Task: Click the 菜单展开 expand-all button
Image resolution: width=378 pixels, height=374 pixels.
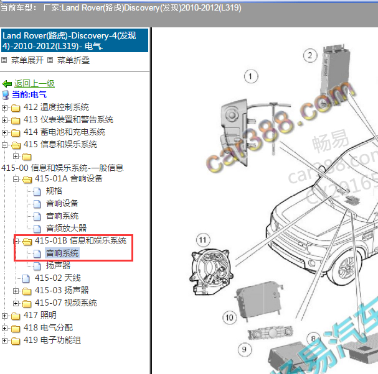Action: (27, 60)
